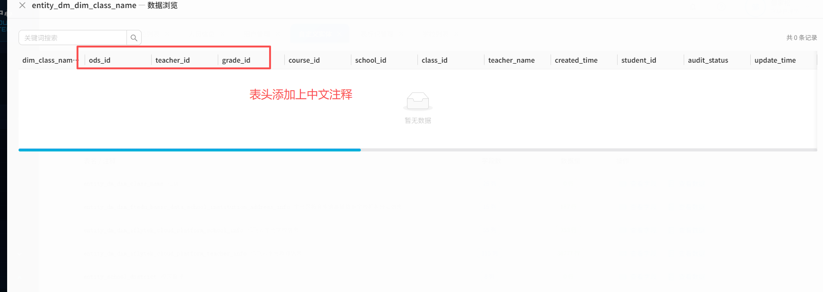Click the student_id column header
This screenshot has height=292, width=823.
coord(639,60)
